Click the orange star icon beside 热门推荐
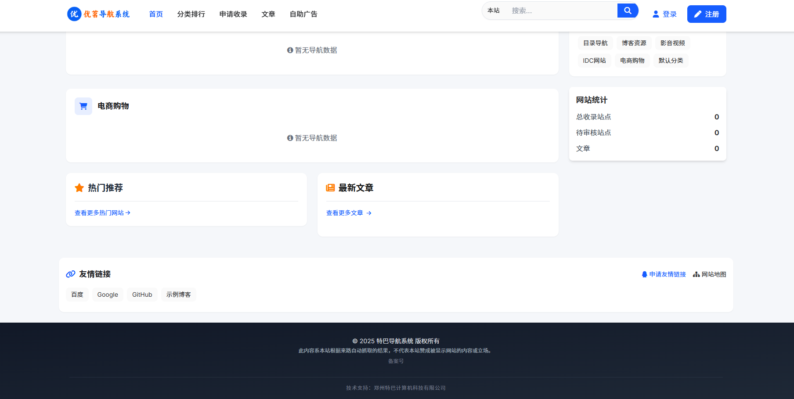The image size is (794, 399). [79, 188]
